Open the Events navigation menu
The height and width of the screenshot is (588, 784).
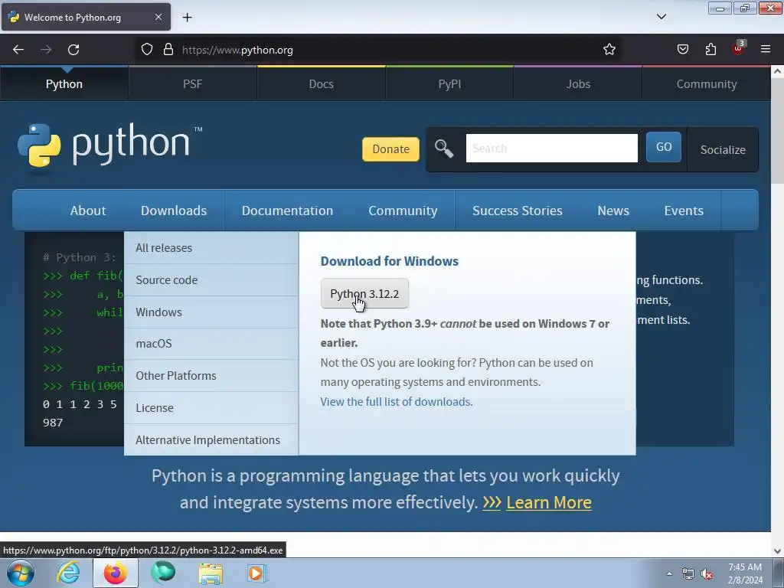(684, 211)
